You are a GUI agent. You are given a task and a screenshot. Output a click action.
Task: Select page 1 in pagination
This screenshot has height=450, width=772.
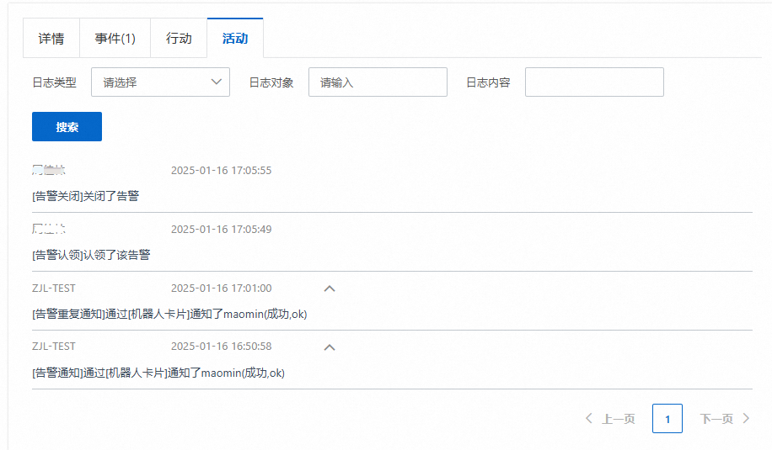[x=667, y=419]
